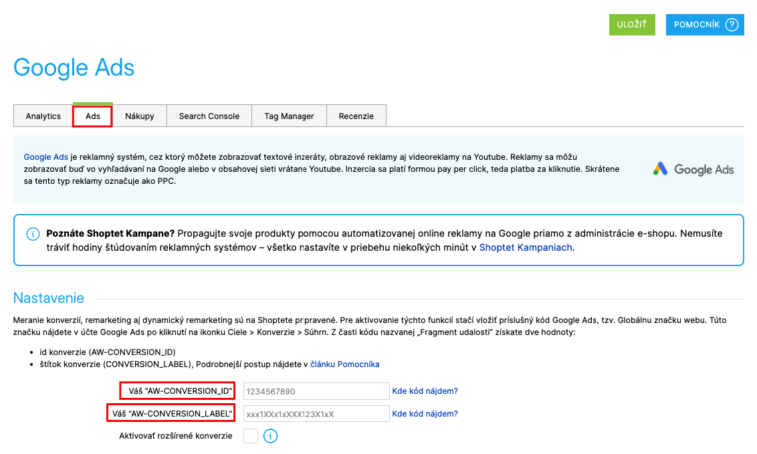This screenshot has width=757, height=454.
Task: Click the Nastavenie section heading
Action: [49, 298]
